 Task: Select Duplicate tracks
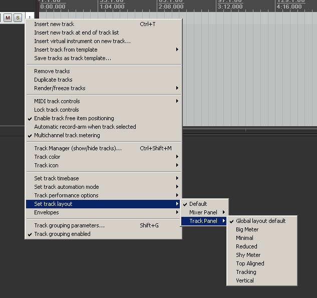tap(53, 80)
